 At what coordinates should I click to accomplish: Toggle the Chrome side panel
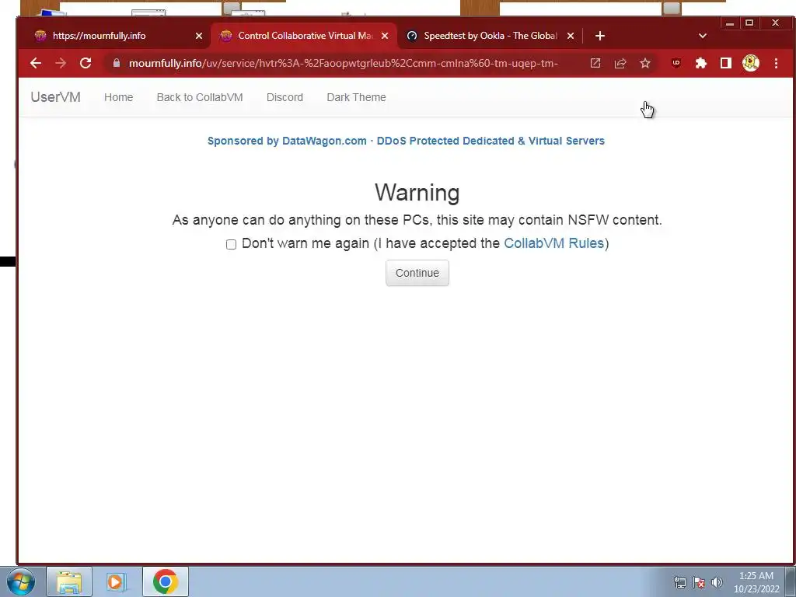(726, 63)
